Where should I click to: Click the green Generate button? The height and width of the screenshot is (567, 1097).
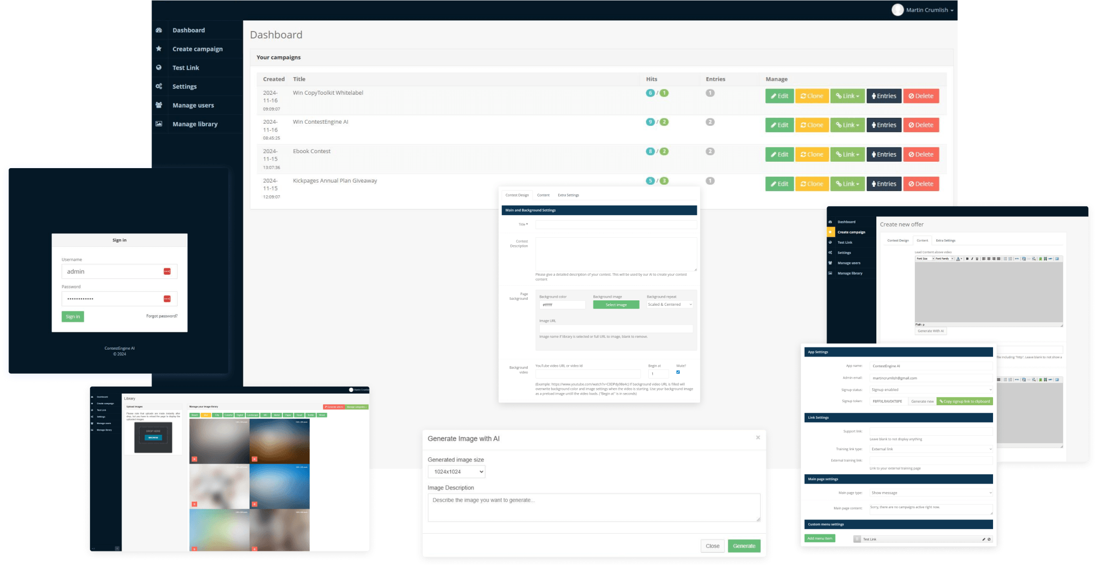(744, 546)
